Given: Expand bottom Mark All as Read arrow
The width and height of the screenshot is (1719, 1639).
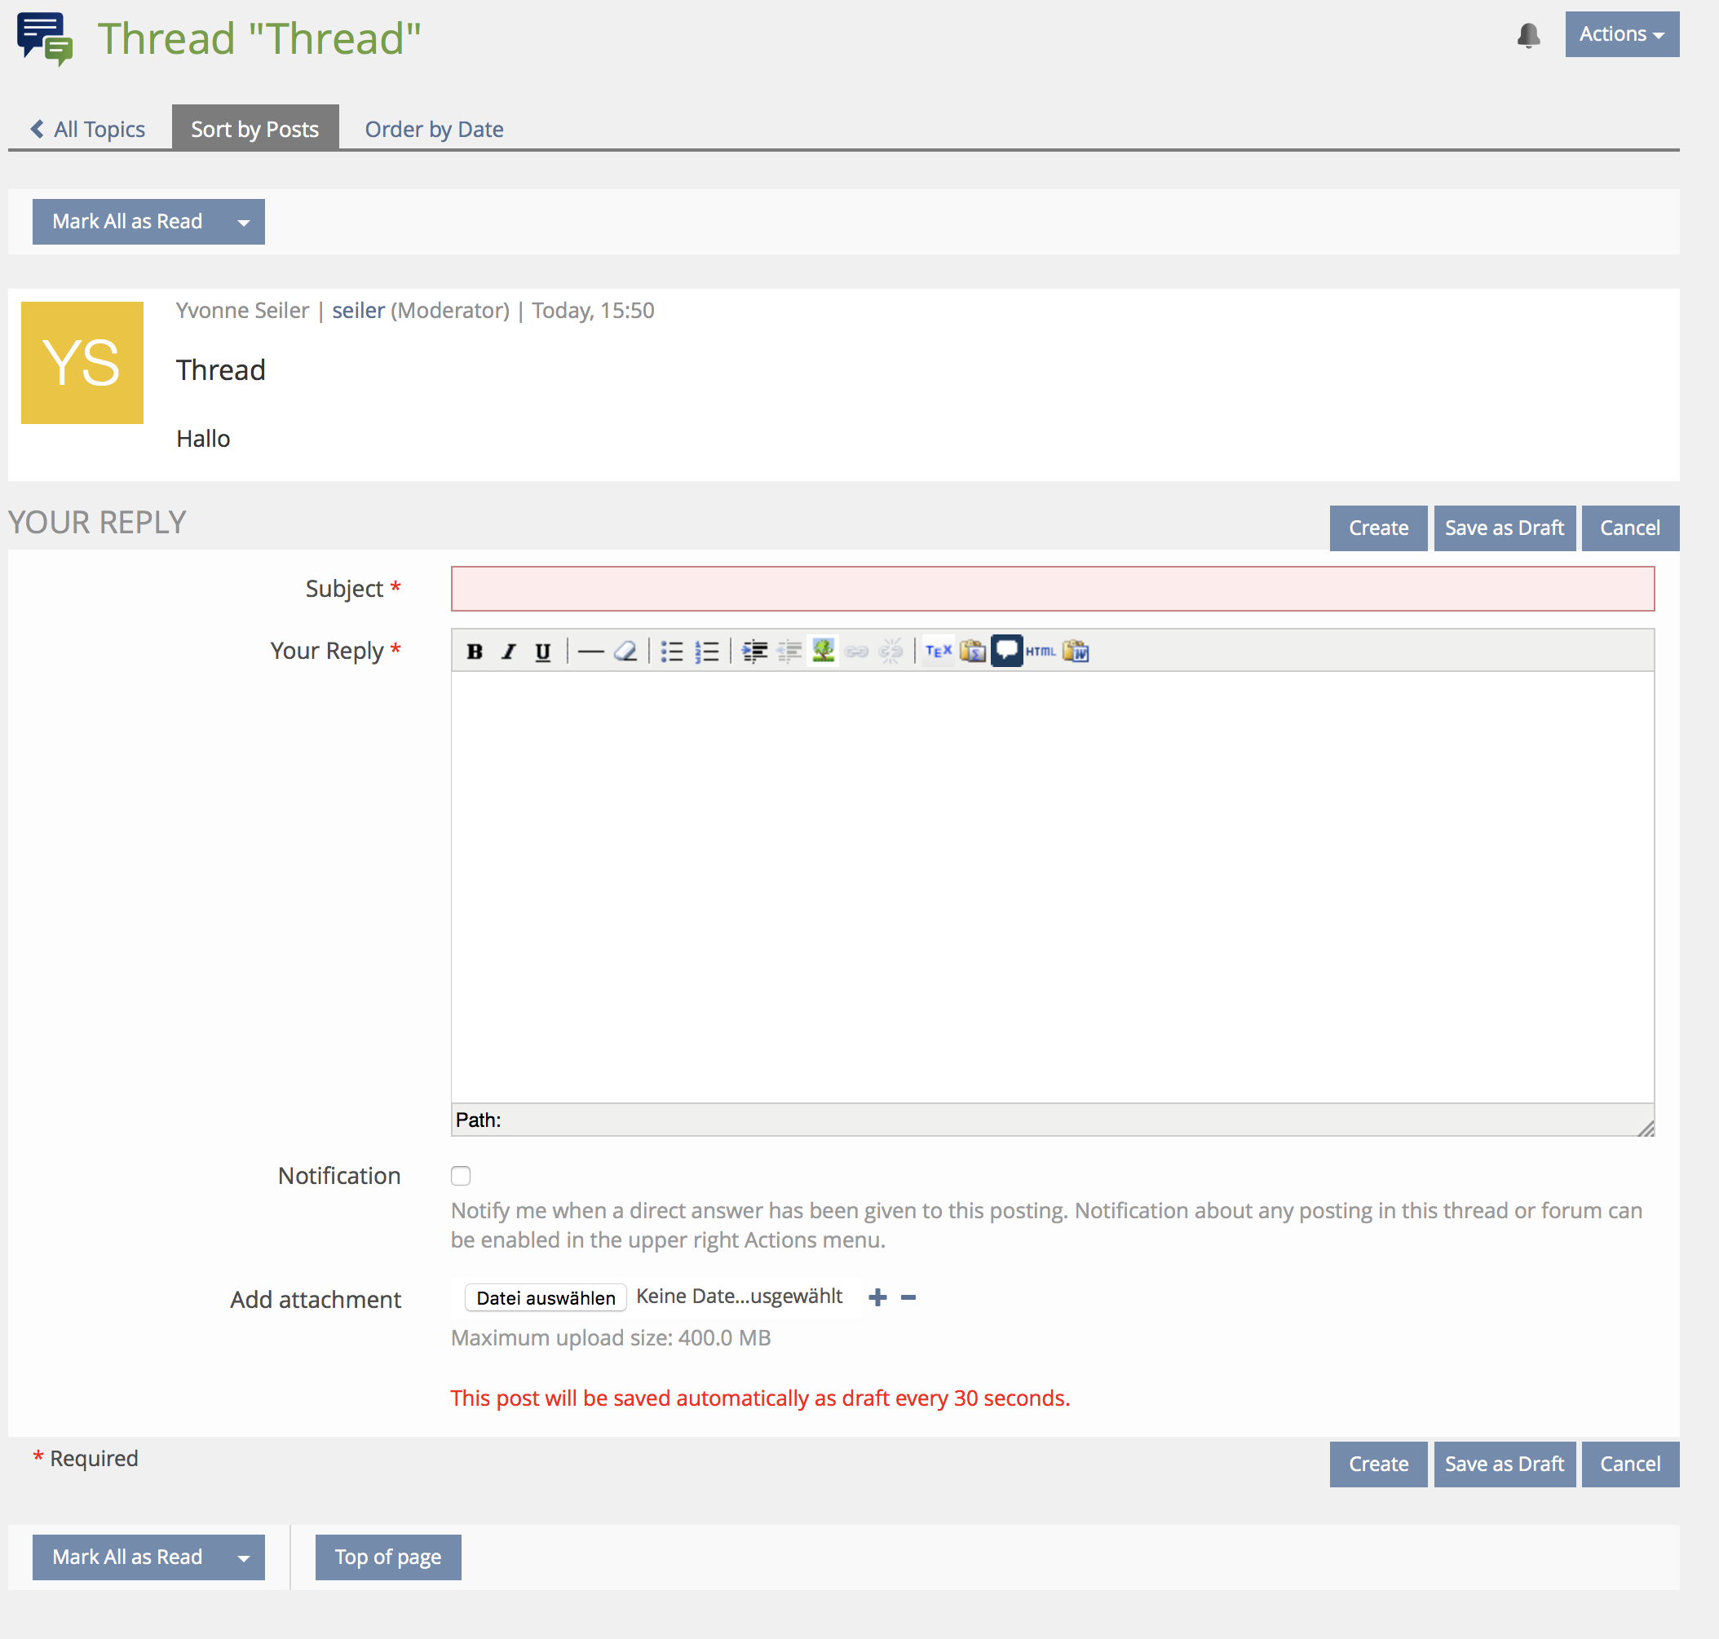Looking at the screenshot, I should pos(244,1557).
